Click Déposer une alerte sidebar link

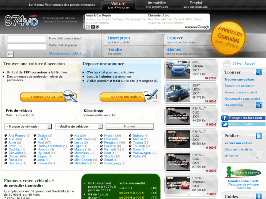pyautogui.click(x=238, y=149)
